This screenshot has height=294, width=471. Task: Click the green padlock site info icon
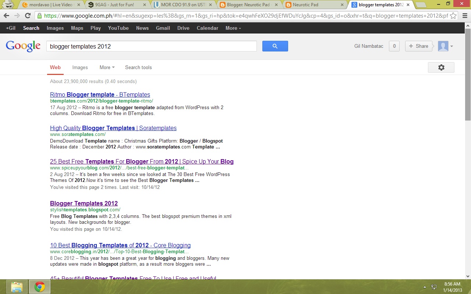click(x=39, y=16)
